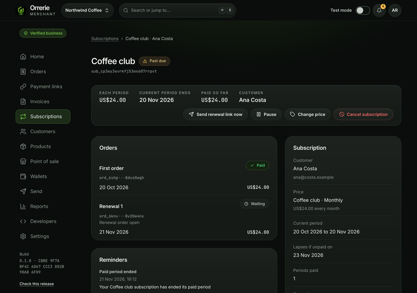The width and height of the screenshot is (417, 293).
Task: Click the Invoices document icon
Action: 23,102
